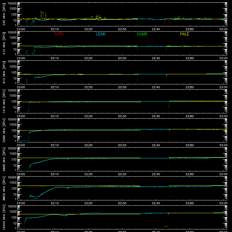
Task: Click the 10 tick of the 1415 MHz plot
Action: (x=15, y=107)
